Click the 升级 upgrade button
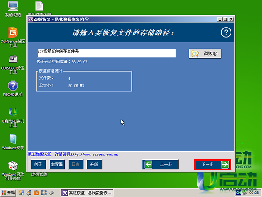This screenshot has height=197, width=262. pos(93,165)
